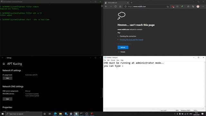The height and width of the screenshot is (116, 206).
Task: Click the Windows (CRLF) status entry
Action: click(x=185, y=111)
